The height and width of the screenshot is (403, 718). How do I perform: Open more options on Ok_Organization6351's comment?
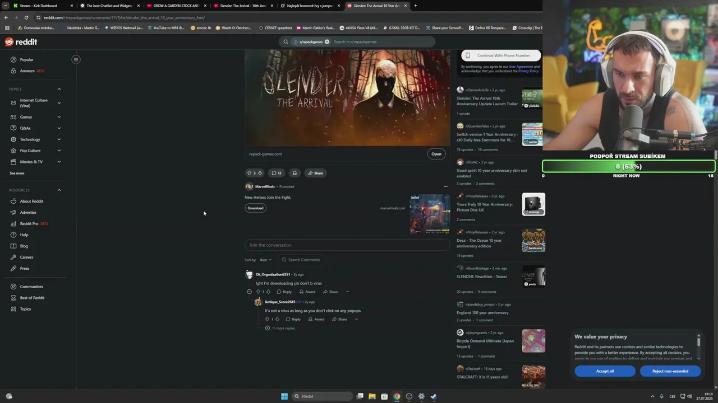pyautogui.click(x=347, y=292)
